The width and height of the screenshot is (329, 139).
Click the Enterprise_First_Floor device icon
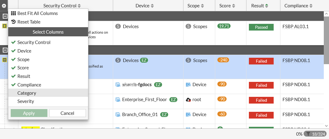click(117, 100)
